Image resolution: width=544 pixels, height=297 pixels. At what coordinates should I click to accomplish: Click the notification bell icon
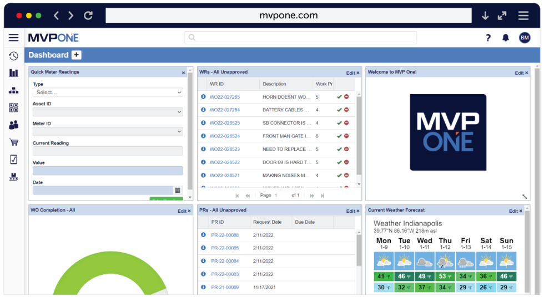(x=505, y=38)
